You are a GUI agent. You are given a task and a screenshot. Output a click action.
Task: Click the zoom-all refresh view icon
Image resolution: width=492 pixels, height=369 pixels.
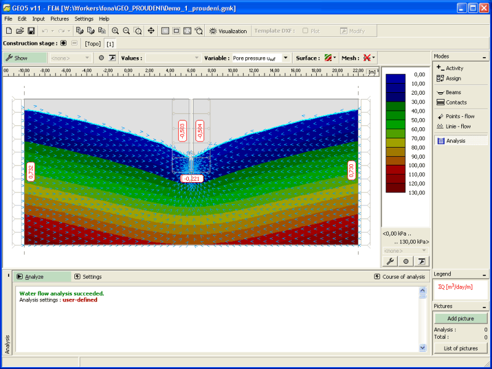point(199,31)
